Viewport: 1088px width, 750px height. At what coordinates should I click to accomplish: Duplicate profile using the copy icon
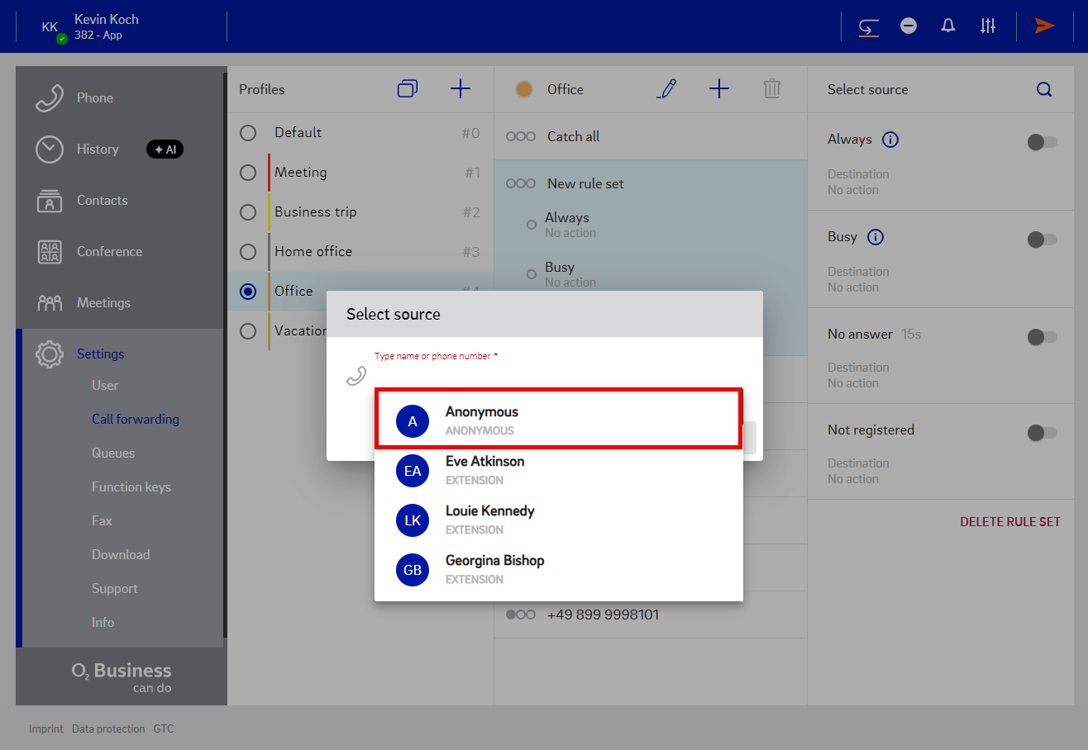click(x=408, y=89)
